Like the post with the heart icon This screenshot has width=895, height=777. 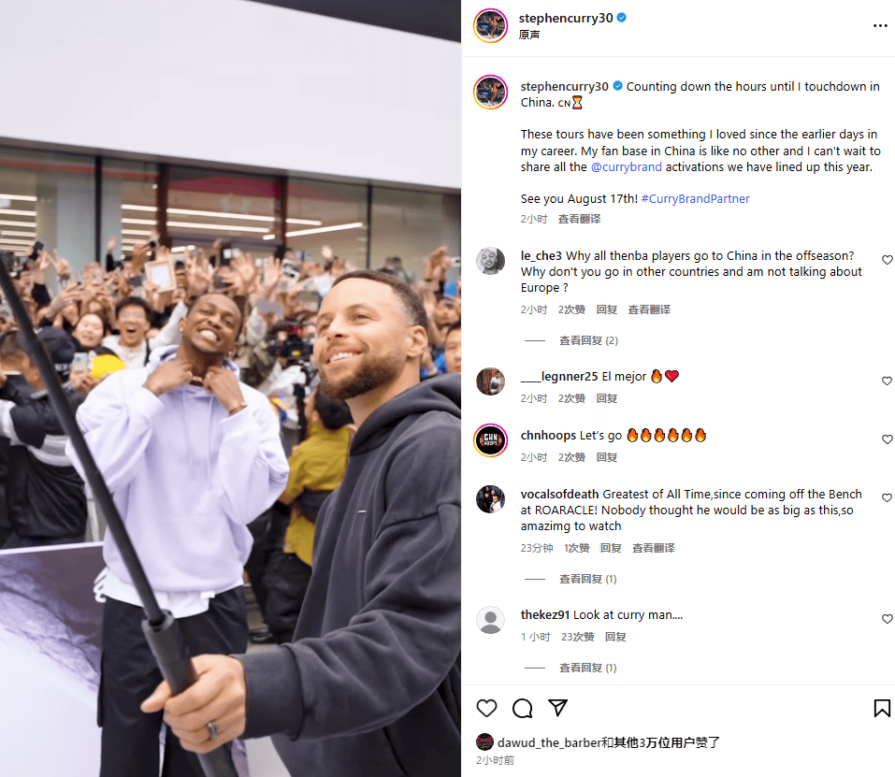click(x=486, y=708)
